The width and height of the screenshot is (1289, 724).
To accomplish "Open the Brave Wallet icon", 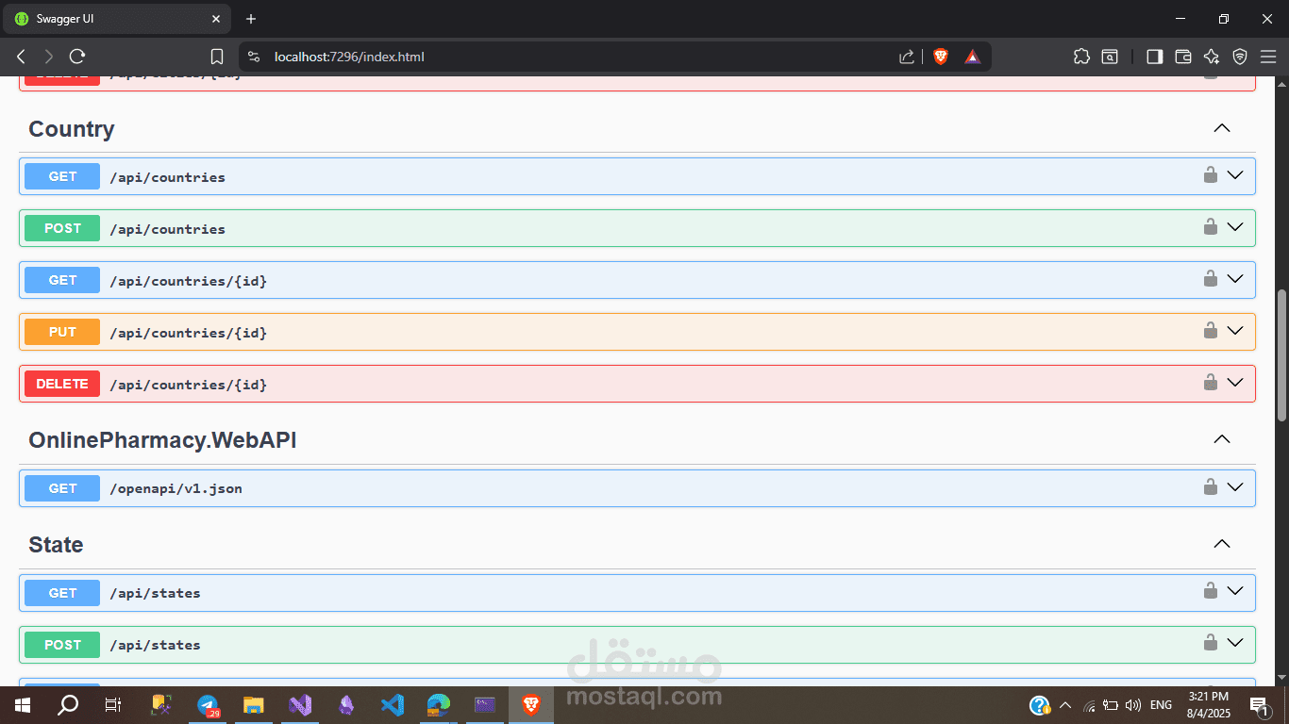I will coord(1182,57).
